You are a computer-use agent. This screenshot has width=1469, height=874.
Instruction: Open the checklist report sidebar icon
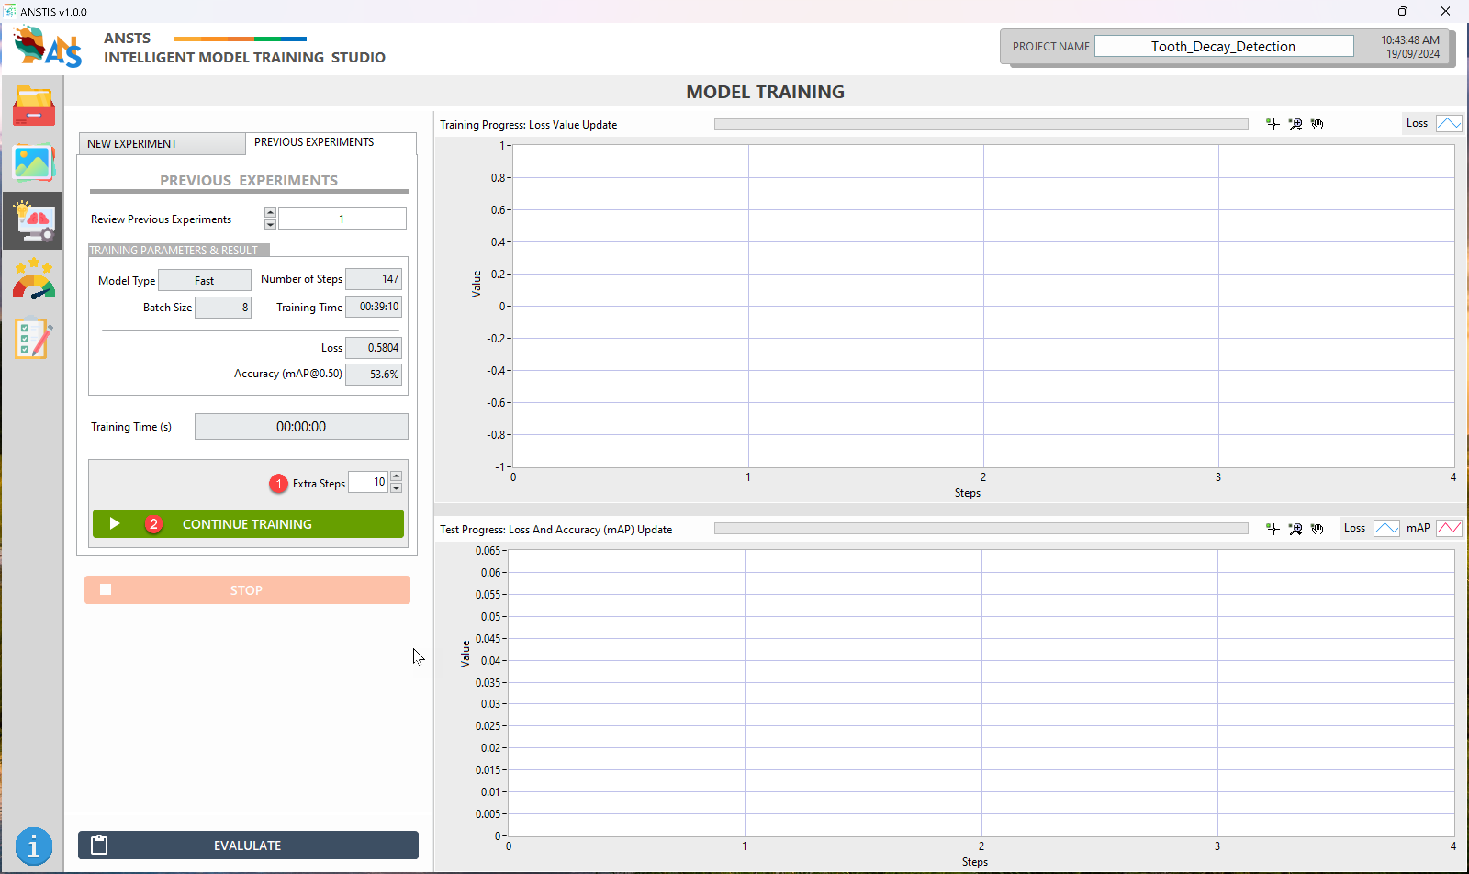coord(34,337)
